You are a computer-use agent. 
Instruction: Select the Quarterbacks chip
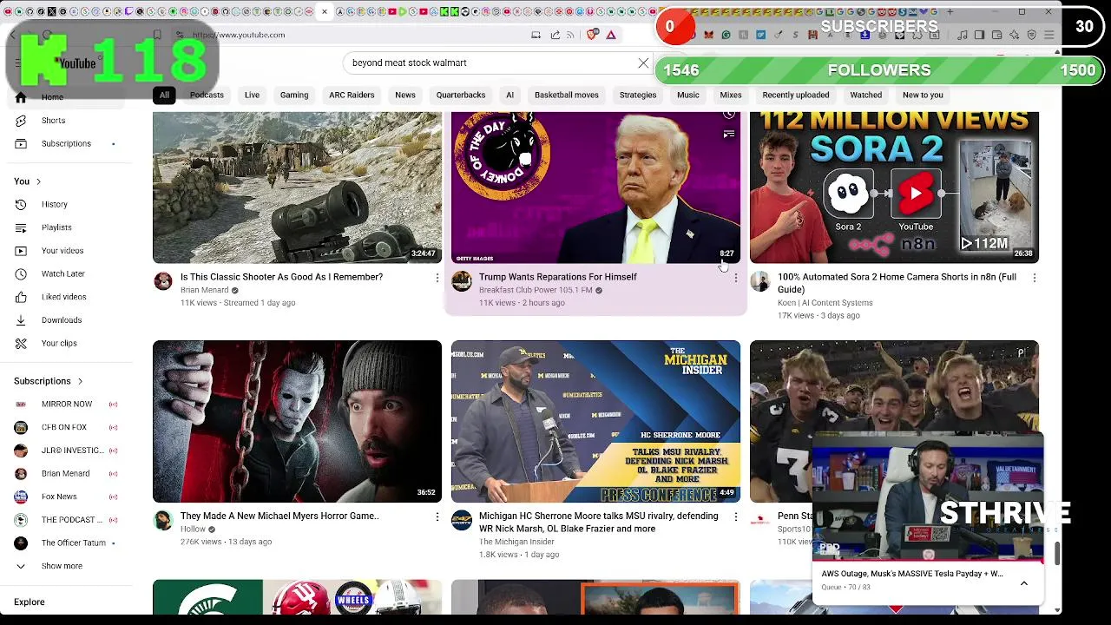tap(461, 95)
